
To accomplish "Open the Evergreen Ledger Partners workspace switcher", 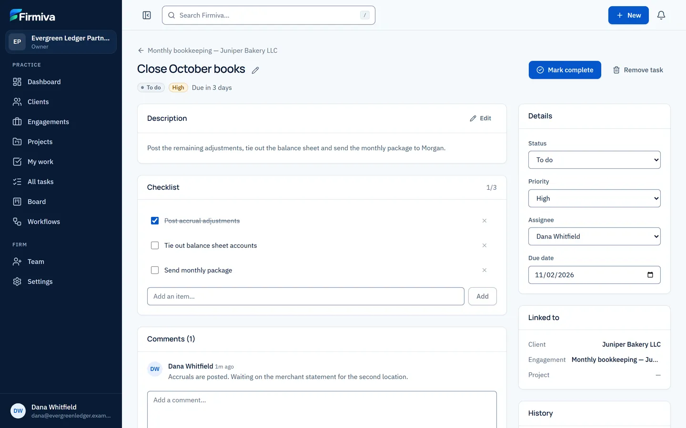I will pos(61,42).
